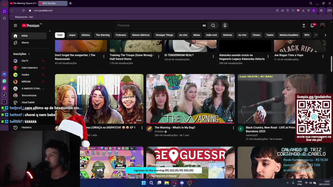333x187 pixels.
Task: Open DiaTV channel subscription
Action: pyautogui.click(x=29, y=61)
